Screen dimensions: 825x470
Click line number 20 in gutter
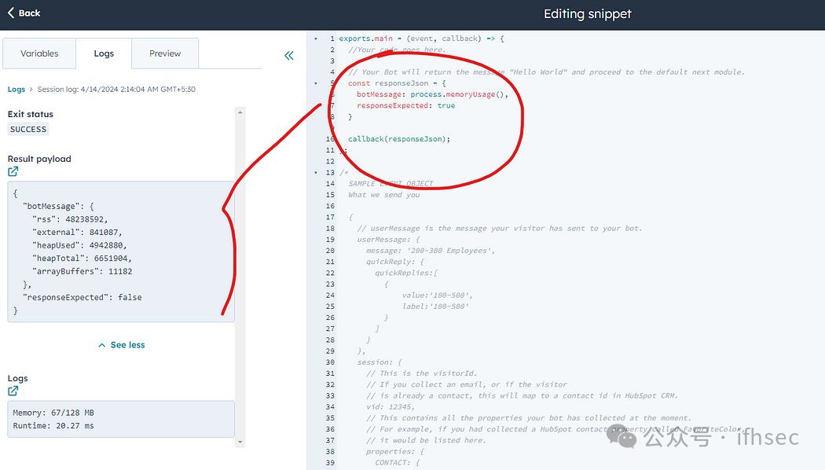330,251
